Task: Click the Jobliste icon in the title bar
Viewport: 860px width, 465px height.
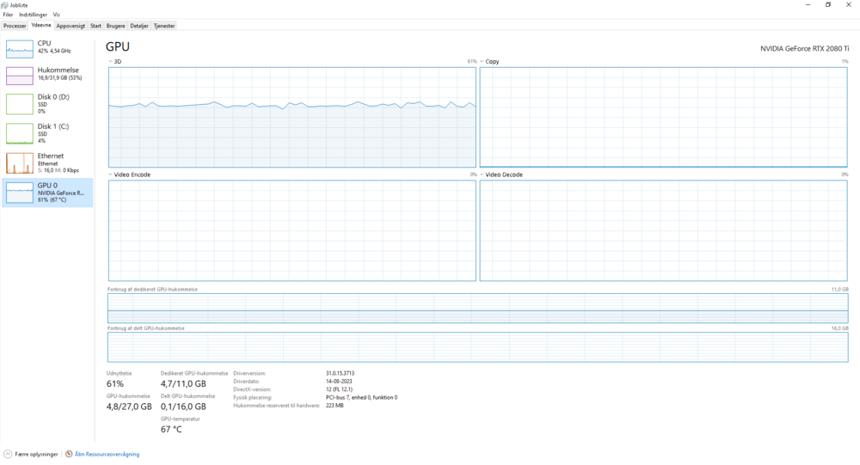Action: point(5,4)
